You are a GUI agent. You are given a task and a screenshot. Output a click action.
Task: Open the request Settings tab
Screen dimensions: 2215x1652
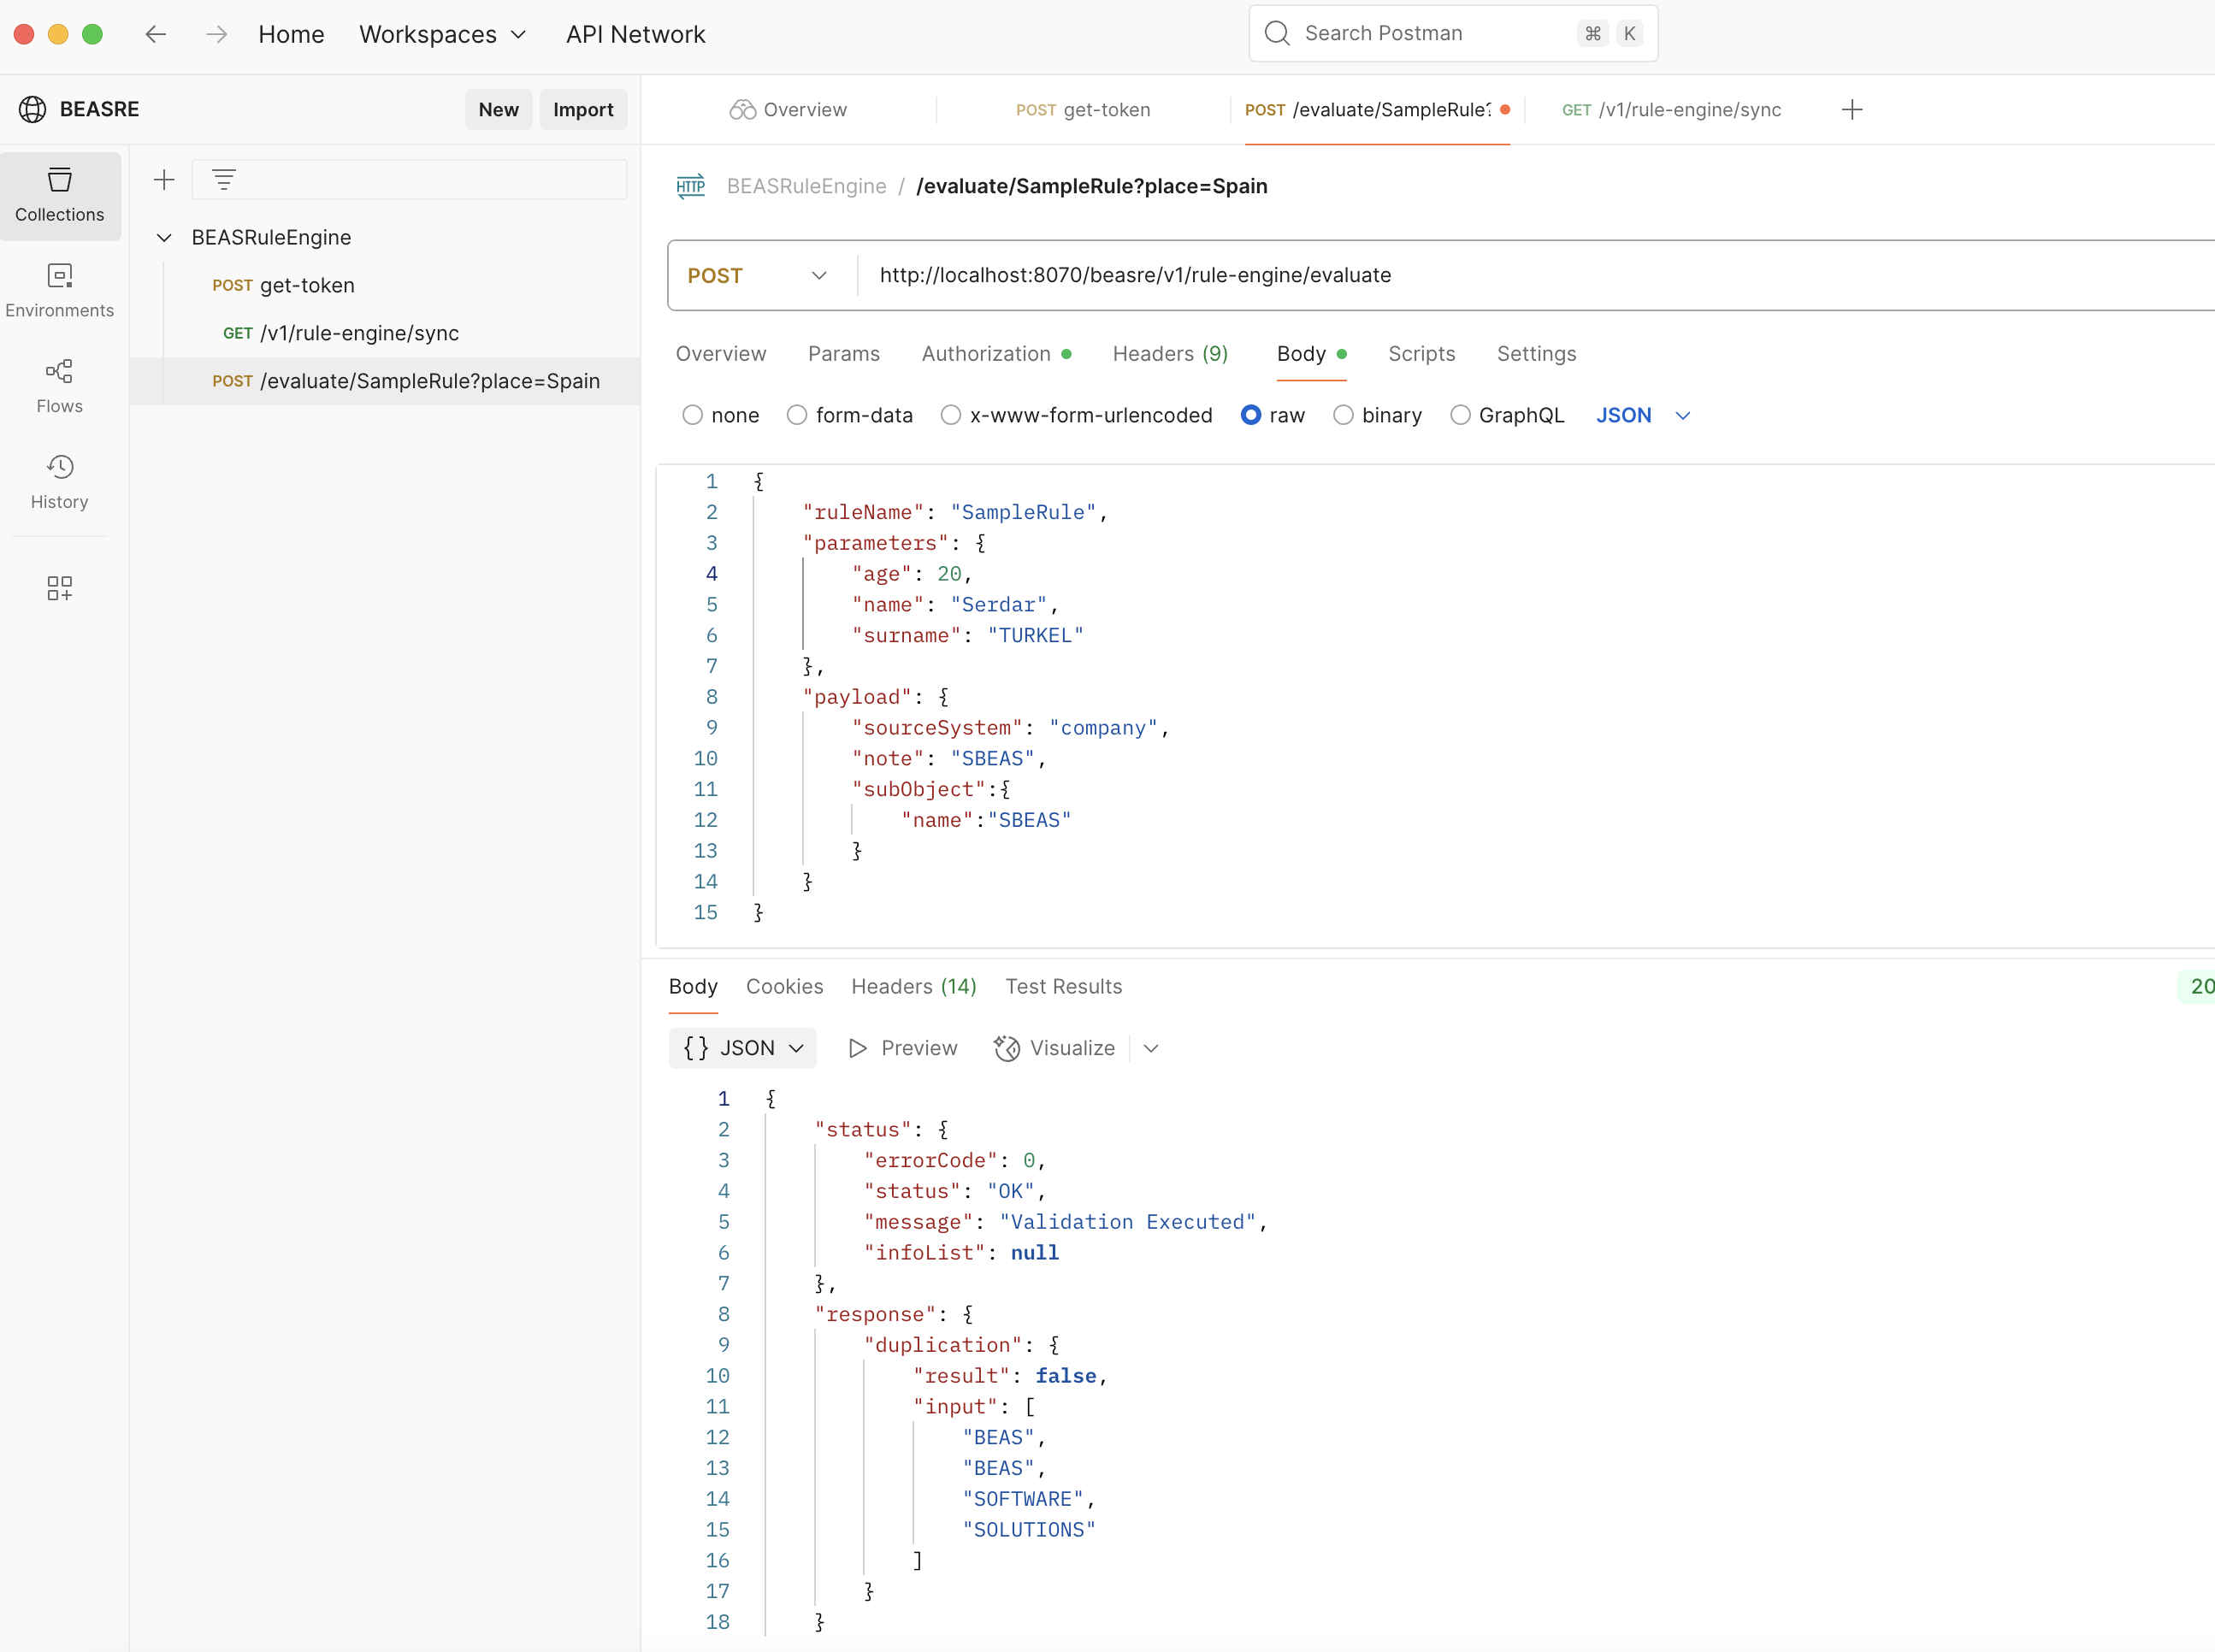1537,354
